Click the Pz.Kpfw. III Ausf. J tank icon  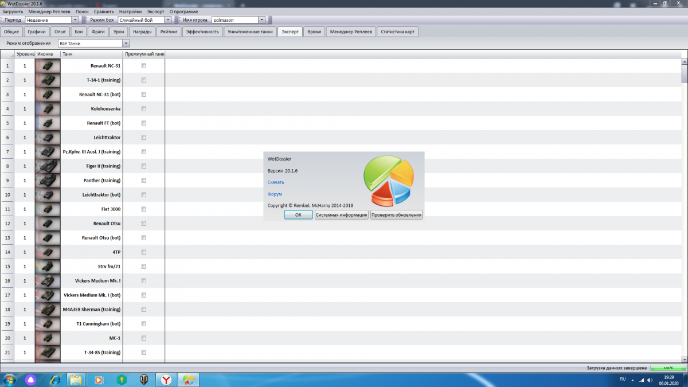[x=48, y=152]
